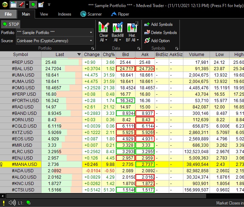
Task: Click the Volume column header
Action: [196, 55]
